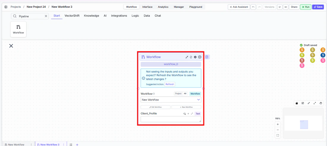
Task: Click the node's right output connector
Action: tap(204, 88)
